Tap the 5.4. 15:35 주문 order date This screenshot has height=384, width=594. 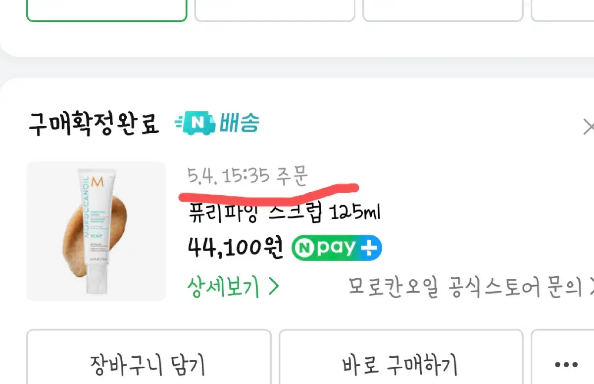coord(248,175)
